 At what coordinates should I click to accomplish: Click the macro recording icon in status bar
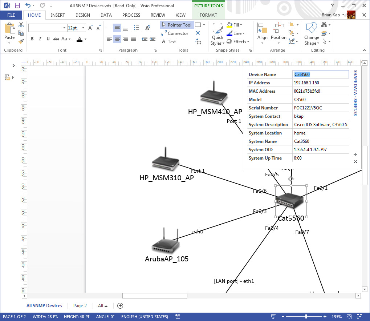tap(178, 317)
